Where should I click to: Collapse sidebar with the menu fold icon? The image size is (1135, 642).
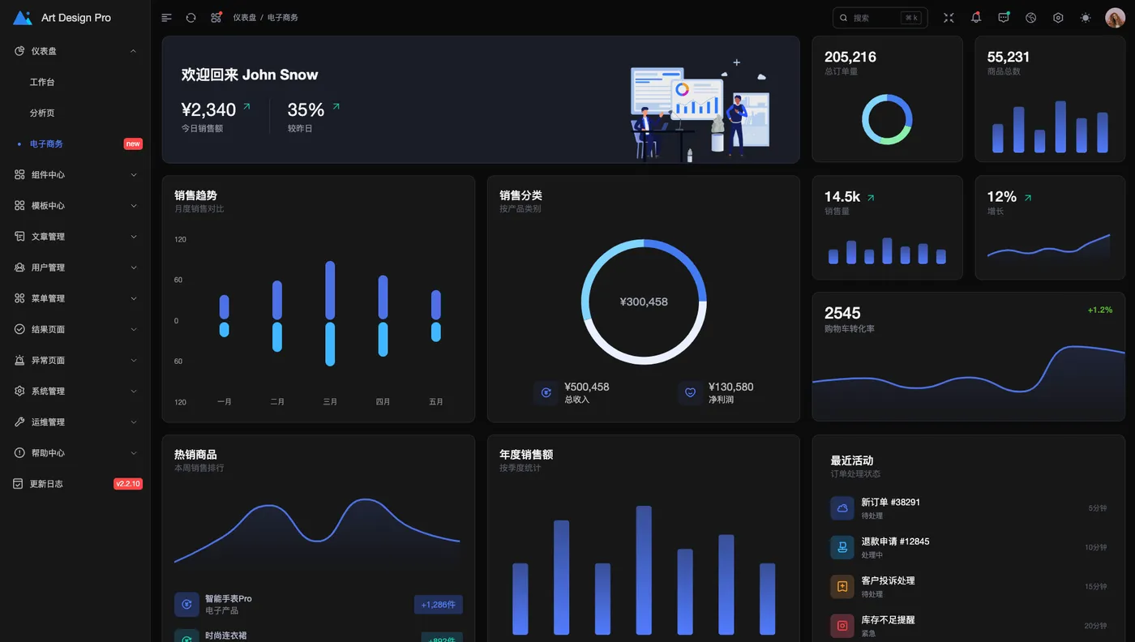point(166,18)
